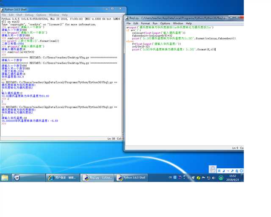Click the 'Ln: 38' status in Shell window
Image resolution: width=271 pixels, height=217 pixels.
(111, 139)
